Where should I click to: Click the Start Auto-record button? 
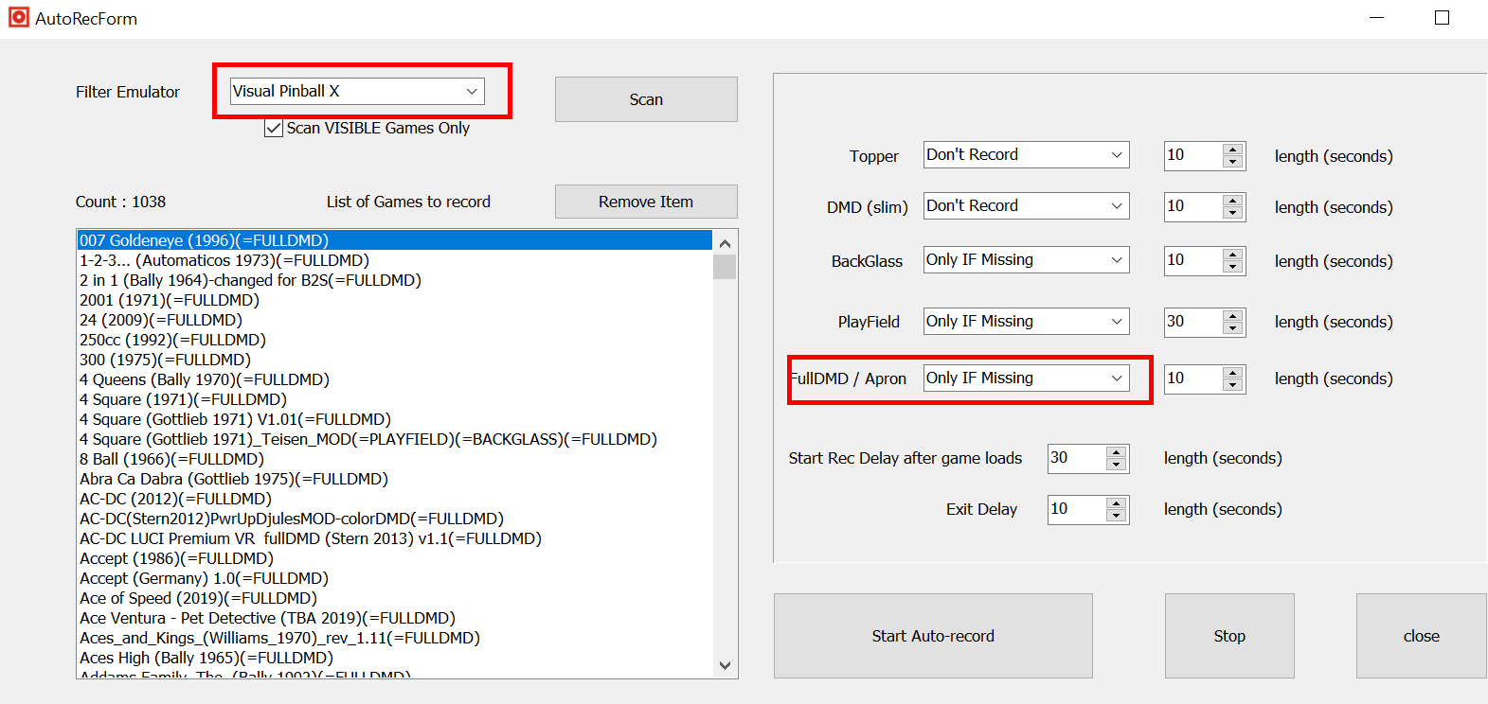point(933,636)
